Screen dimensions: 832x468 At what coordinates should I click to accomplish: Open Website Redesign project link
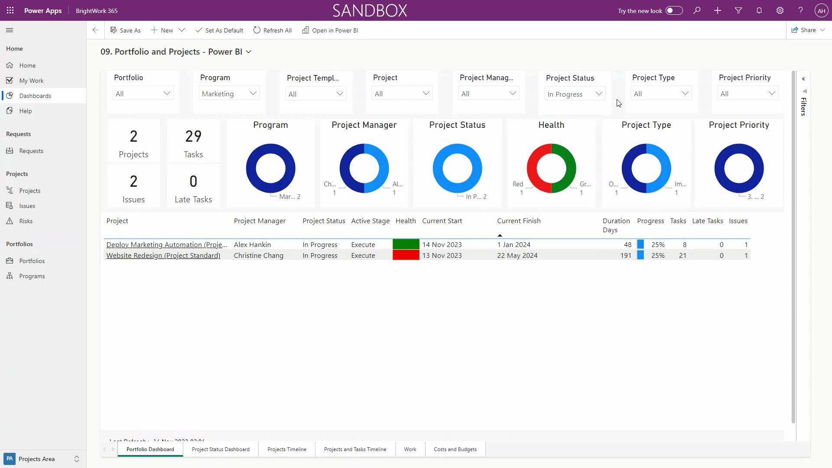pos(163,256)
